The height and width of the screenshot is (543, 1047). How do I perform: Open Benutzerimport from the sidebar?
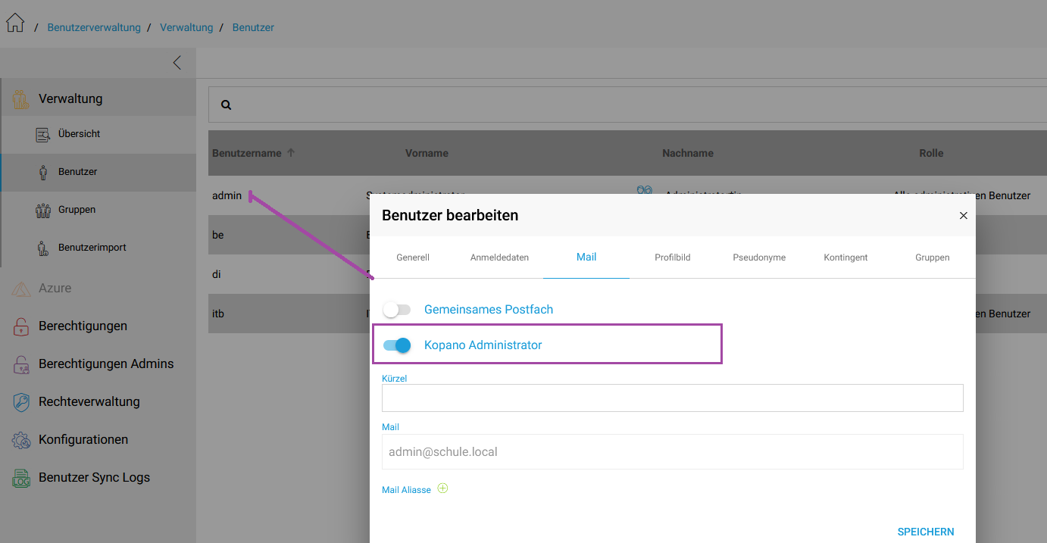pos(92,248)
